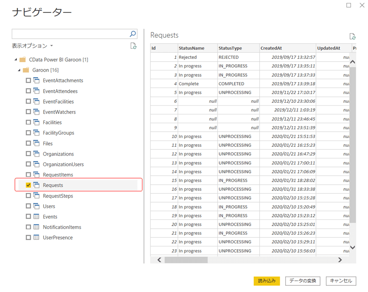368x292 pixels.
Task: Click the データの変換 button
Action: [303, 281]
